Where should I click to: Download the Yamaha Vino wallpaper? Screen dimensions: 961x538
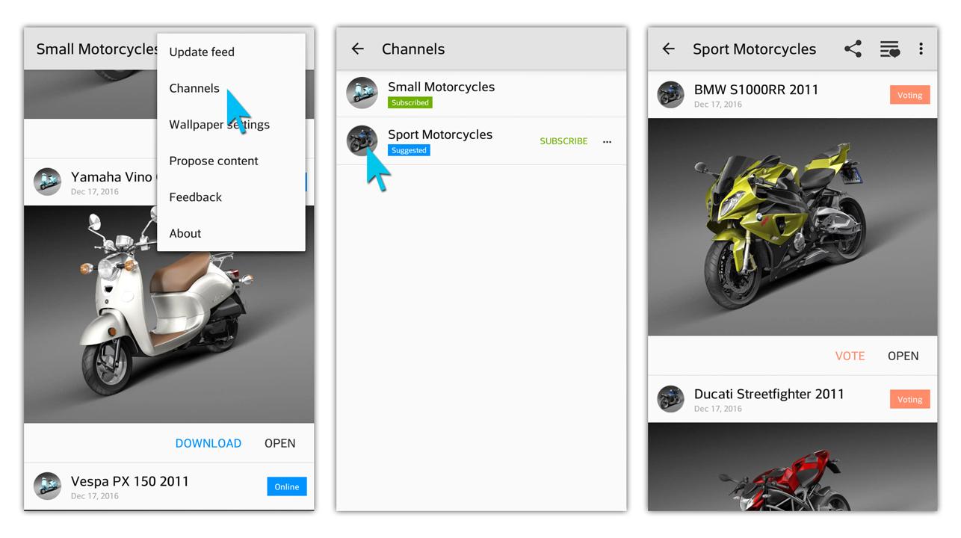click(x=208, y=443)
